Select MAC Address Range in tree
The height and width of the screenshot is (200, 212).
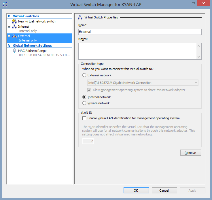pyautogui.click(x=32, y=51)
